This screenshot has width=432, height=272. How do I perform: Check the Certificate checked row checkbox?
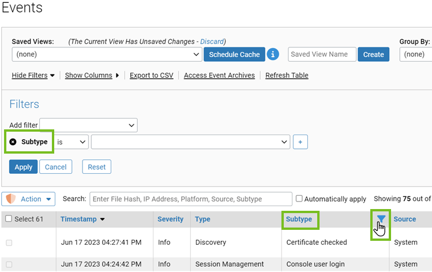pyautogui.click(x=9, y=243)
